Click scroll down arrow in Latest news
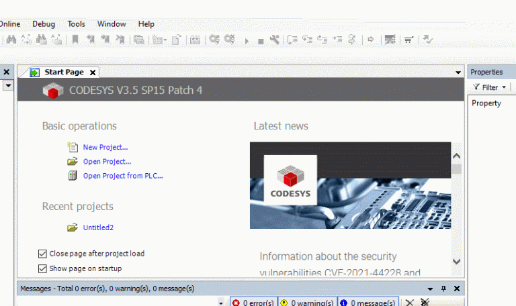 (457, 261)
